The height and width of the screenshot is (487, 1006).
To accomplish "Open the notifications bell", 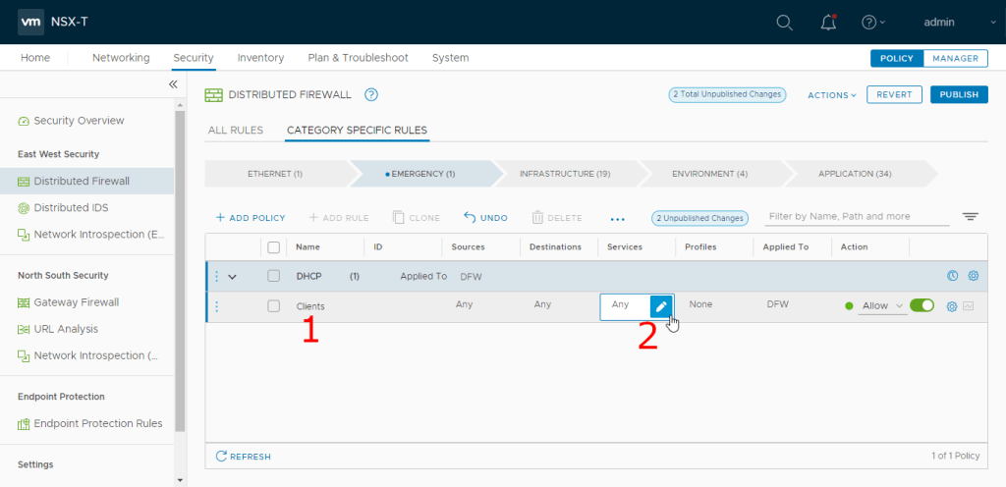I will (x=828, y=23).
